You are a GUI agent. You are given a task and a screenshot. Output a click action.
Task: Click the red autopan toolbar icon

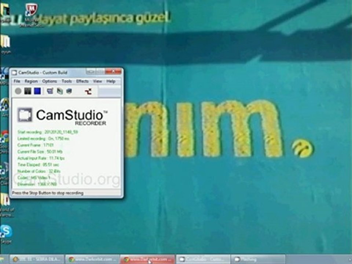coord(88,91)
